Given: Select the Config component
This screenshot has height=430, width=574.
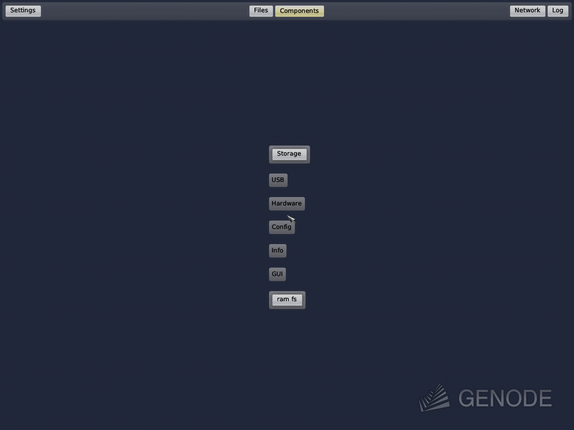Looking at the screenshot, I should click(281, 227).
